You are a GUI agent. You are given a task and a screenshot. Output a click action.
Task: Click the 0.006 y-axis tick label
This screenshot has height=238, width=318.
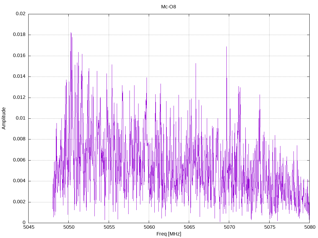click(x=19, y=160)
